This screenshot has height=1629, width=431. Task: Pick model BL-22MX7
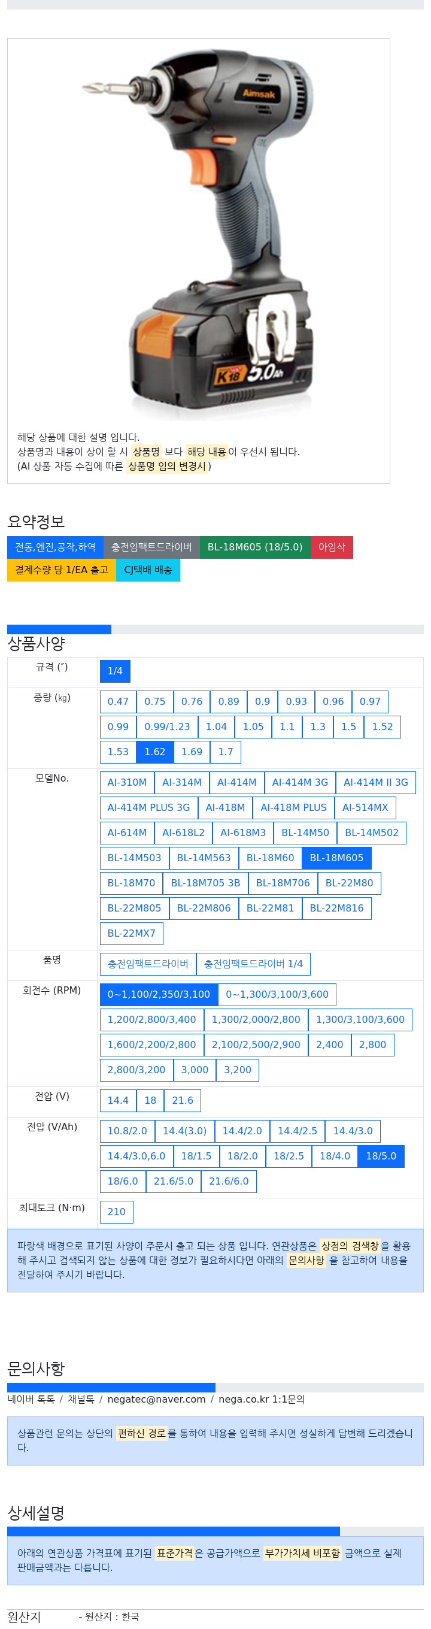132,934
